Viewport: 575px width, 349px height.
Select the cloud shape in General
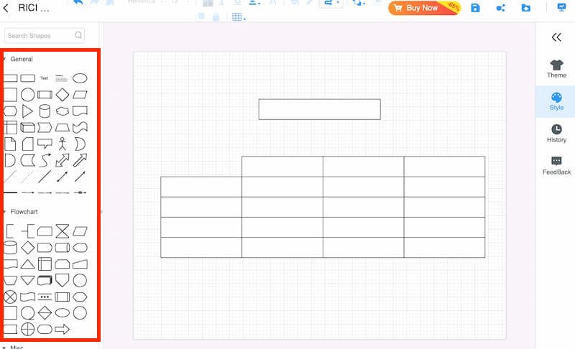point(63,111)
